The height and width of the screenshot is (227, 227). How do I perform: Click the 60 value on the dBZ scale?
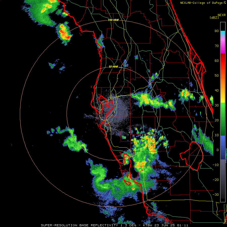click(217, 61)
